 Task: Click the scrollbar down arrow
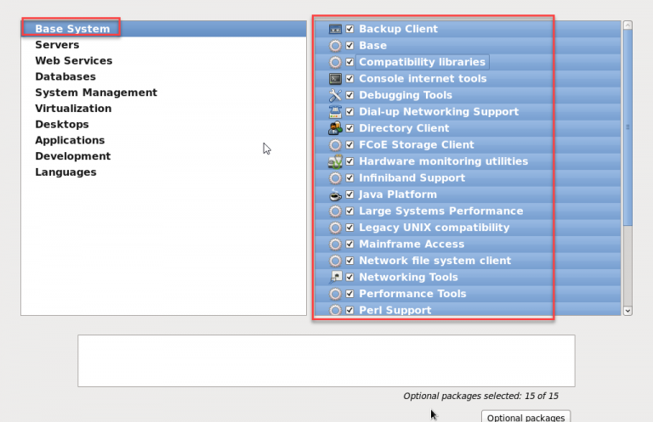pos(627,311)
